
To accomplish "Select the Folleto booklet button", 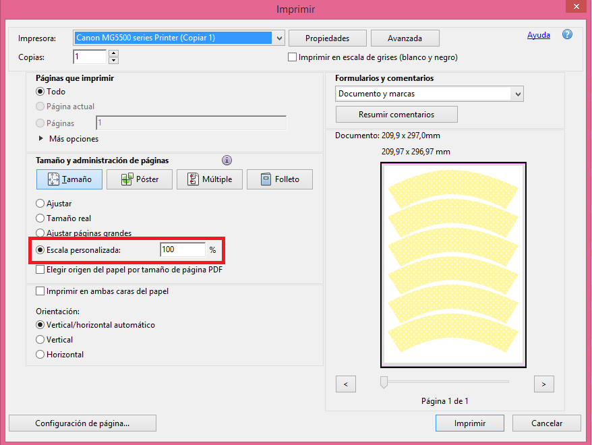I will [280, 179].
